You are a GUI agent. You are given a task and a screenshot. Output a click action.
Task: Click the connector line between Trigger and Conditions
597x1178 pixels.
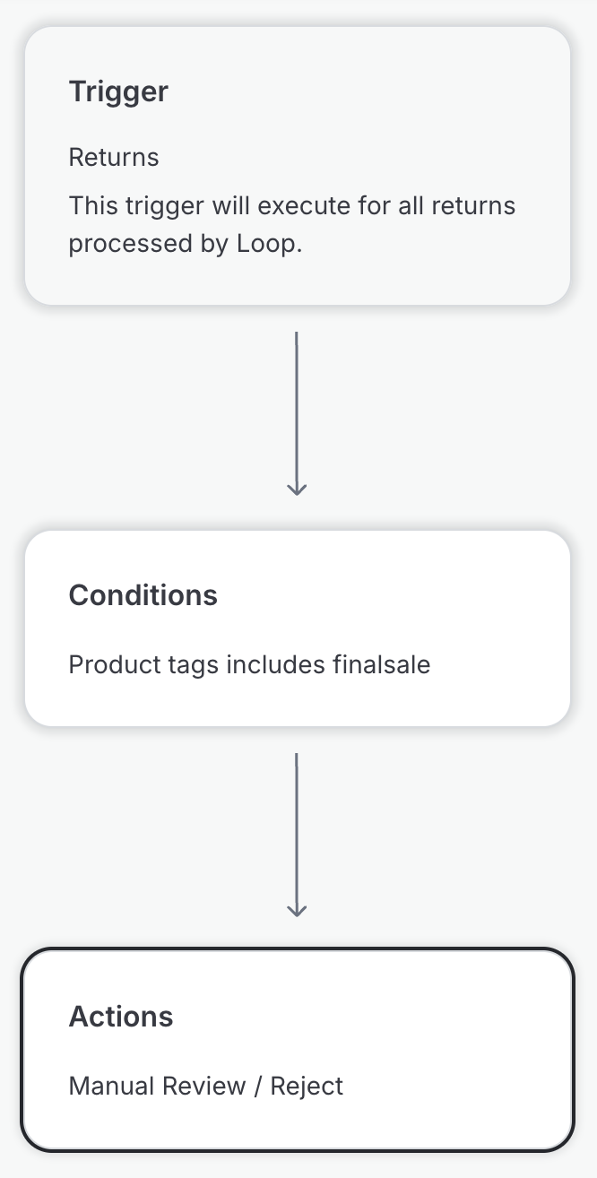[x=297, y=403]
